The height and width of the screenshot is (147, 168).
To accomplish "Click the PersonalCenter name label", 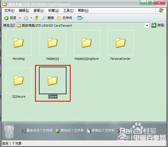I will [x=120, y=59].
